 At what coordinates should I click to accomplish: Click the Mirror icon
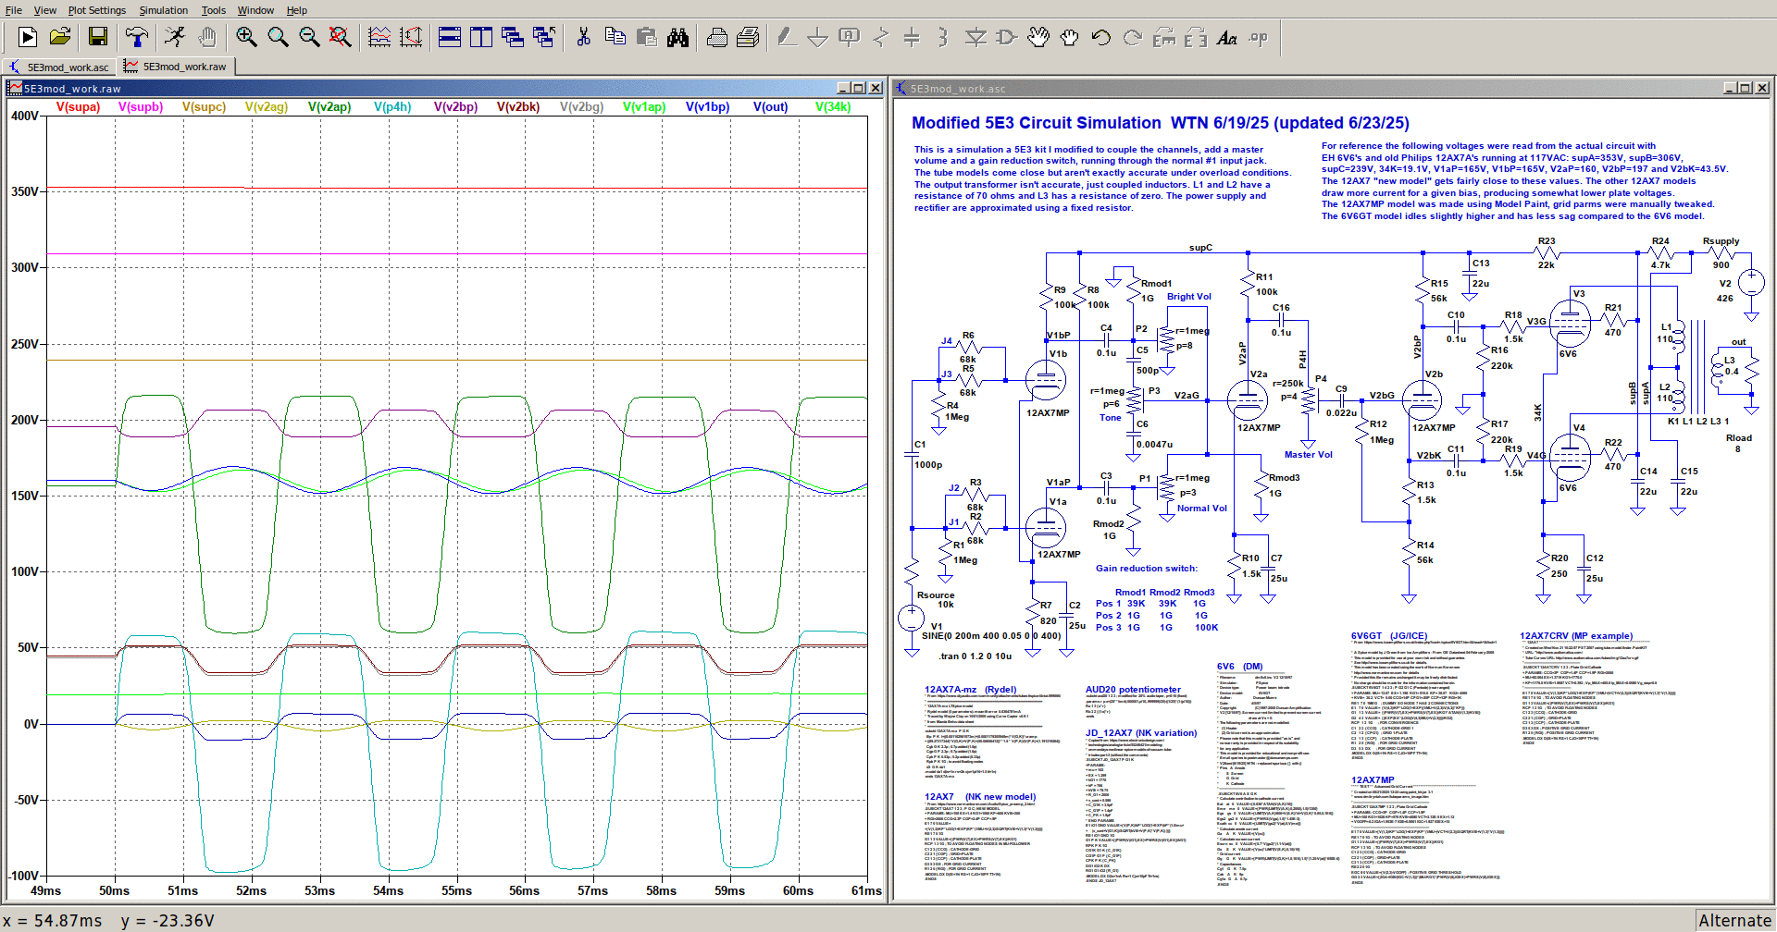click(x=1196, y=37)
